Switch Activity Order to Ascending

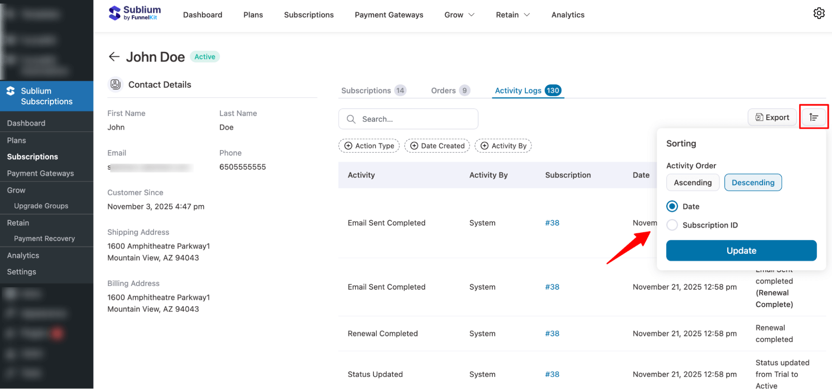tap(693, 182)
